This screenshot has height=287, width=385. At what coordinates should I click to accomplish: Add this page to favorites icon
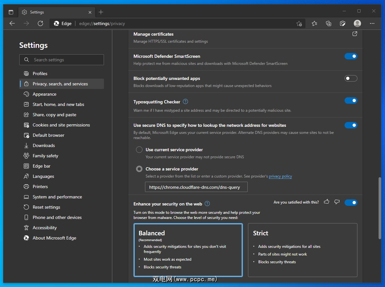299,23
